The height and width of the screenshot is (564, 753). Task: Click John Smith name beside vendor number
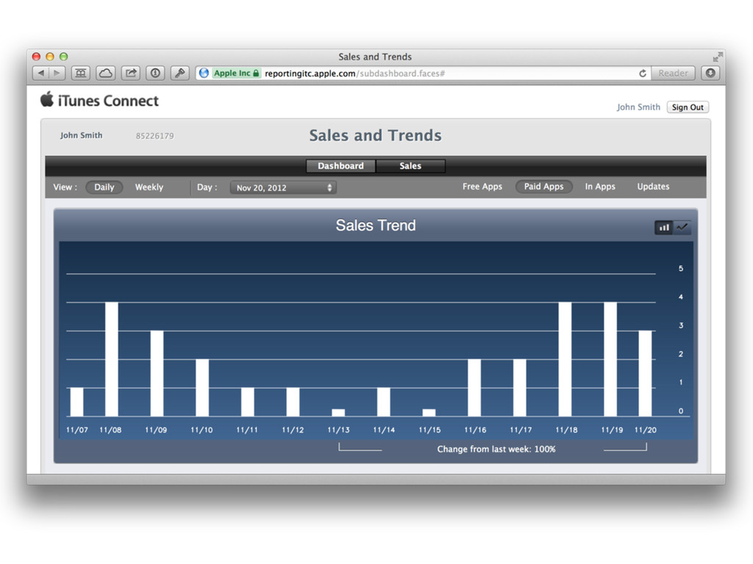click(81, 135)
